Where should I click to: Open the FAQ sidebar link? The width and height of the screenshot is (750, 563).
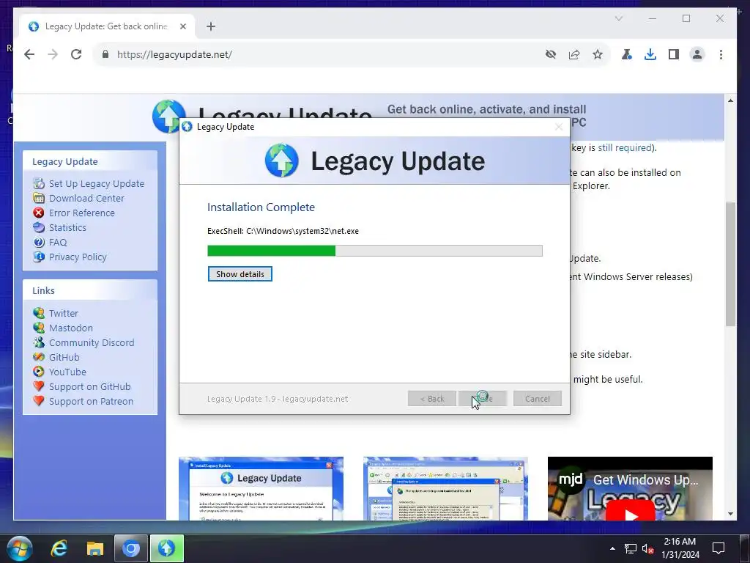tap(58, 242)
